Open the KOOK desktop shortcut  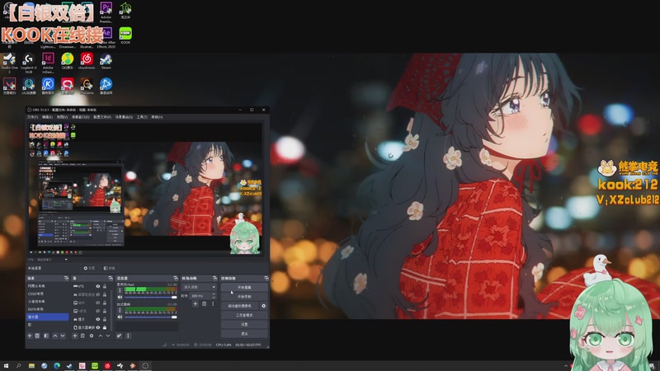(125, 35)
